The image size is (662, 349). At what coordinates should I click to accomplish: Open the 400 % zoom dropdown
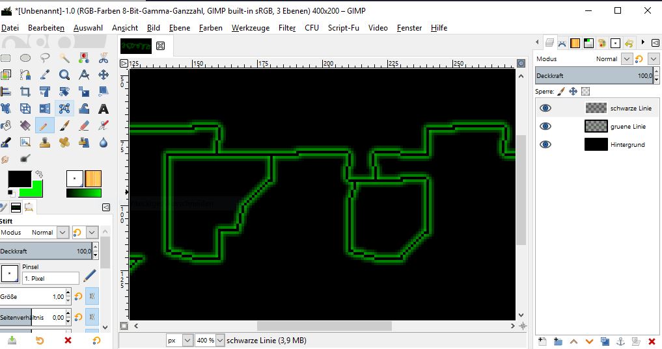click(x=220, y=340)
